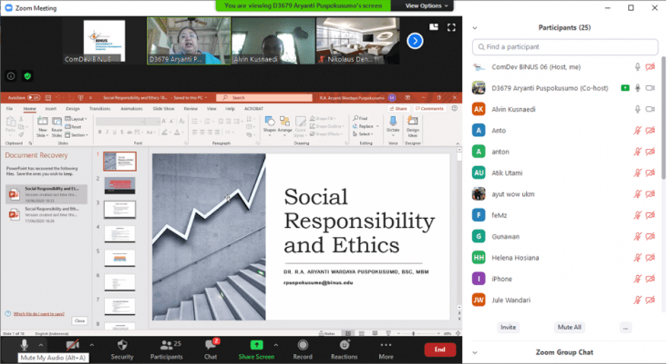667x364 pixels.
Task: Click the PowerPoint Search box
Action: [x=264, y=97]
